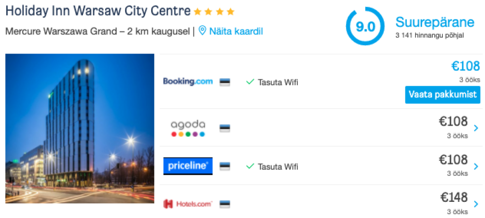This screenshot has height=218, width=485.
Task: Click the 9.0 rating score circle
Action: click(x=365, y=27)
